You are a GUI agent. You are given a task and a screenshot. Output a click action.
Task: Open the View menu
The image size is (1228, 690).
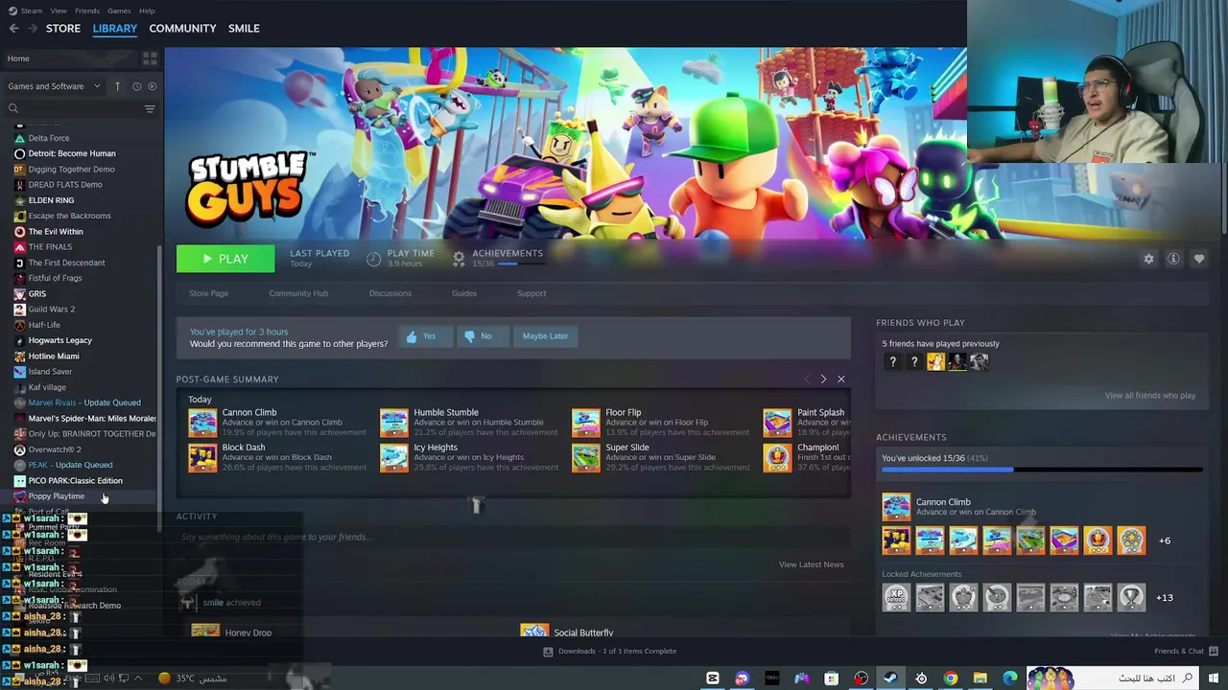pos(59,11)
